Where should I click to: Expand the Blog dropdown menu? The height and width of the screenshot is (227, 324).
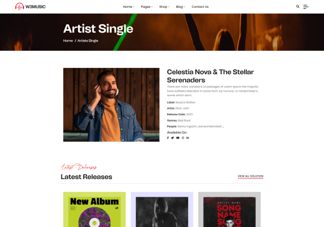tap(181, 7)
